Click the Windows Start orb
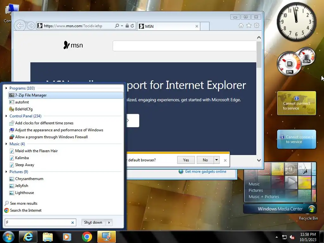324x243 pixels. tap(8, 237)
